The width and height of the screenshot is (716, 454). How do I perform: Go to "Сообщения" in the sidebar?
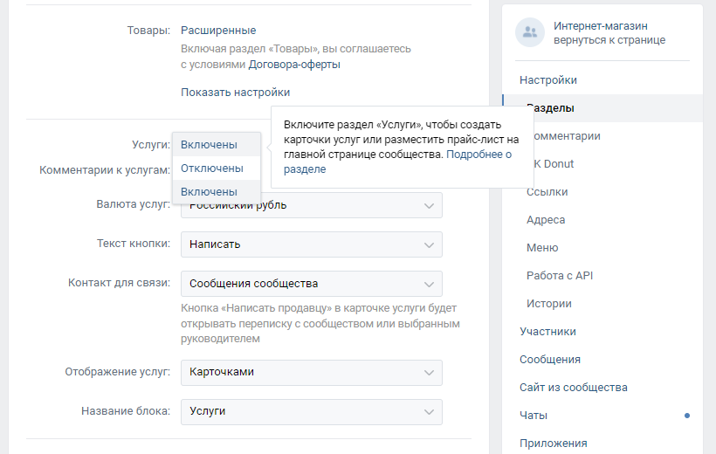click(x=550, y=360)
